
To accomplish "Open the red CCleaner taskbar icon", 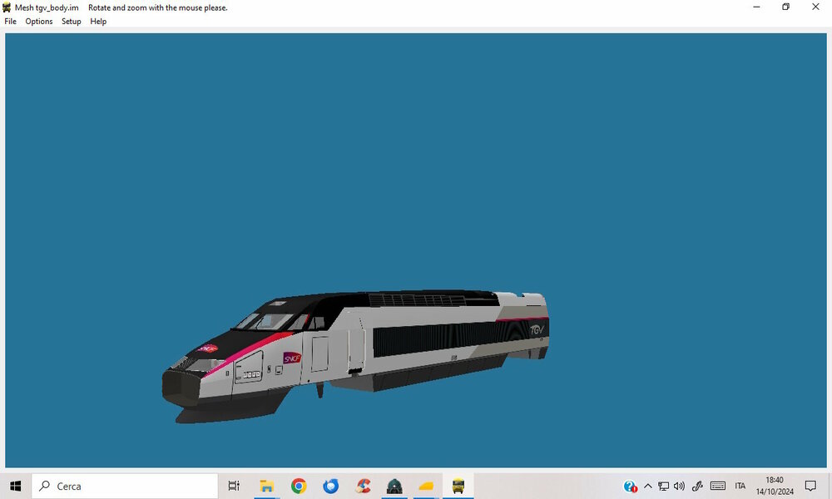I will [x=363, y=486].
